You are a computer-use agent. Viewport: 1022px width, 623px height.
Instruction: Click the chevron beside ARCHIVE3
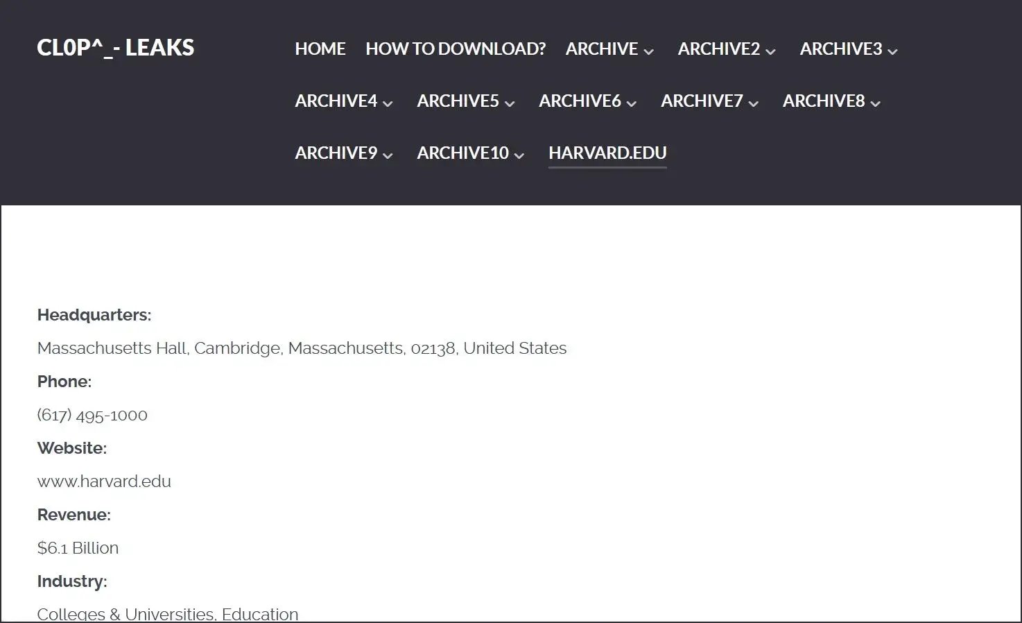pos(893,51)
